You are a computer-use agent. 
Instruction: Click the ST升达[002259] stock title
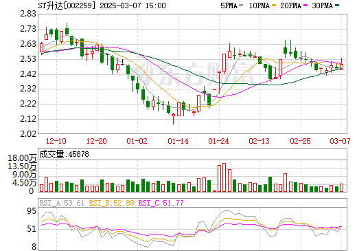click(x=67, y=6)
